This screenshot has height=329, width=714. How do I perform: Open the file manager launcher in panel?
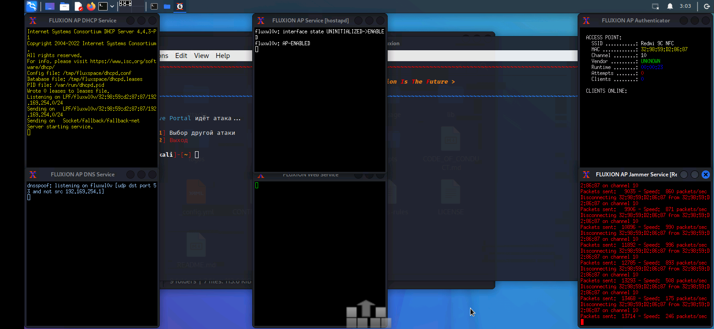tap(64, 6)
